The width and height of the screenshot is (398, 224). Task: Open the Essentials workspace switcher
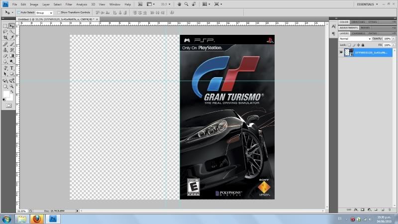pos(367,4)
